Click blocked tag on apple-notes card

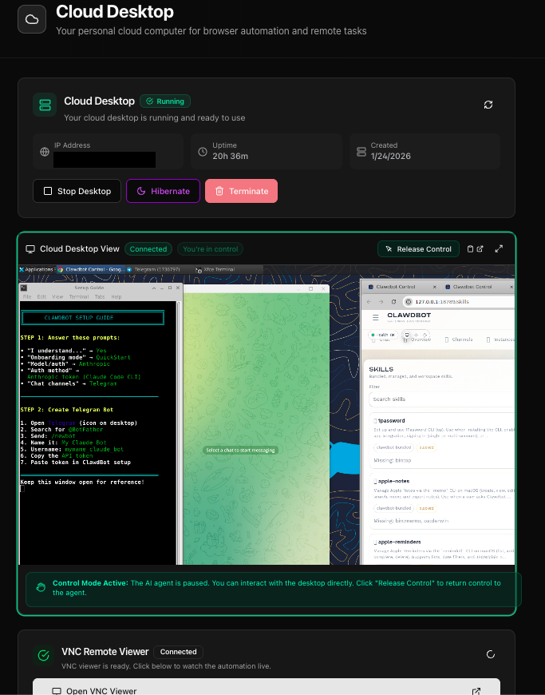(x=426, y=508)
